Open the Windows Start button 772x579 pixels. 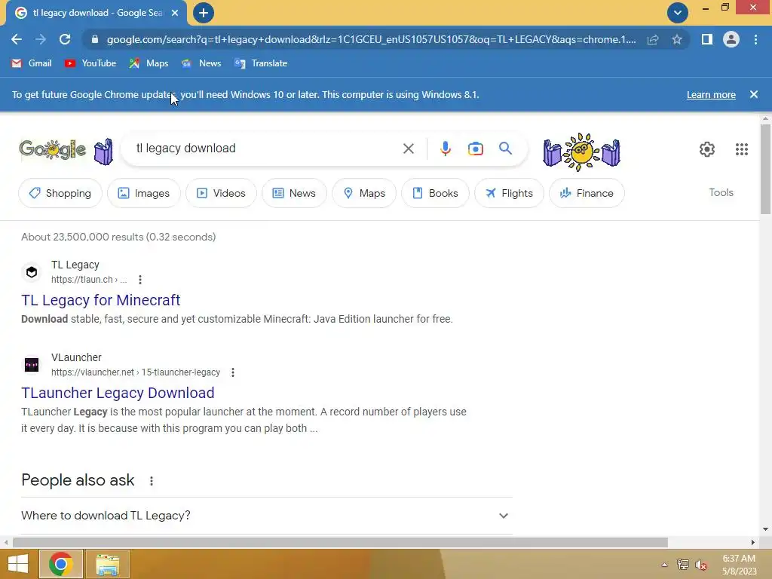18,564
